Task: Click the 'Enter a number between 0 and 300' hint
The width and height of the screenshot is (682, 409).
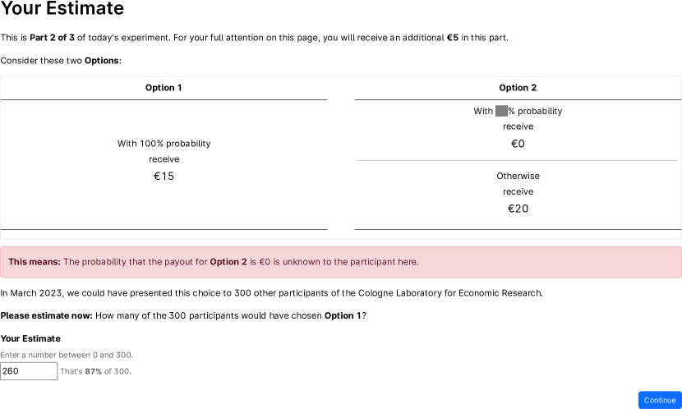Action: tap(67, 355)
